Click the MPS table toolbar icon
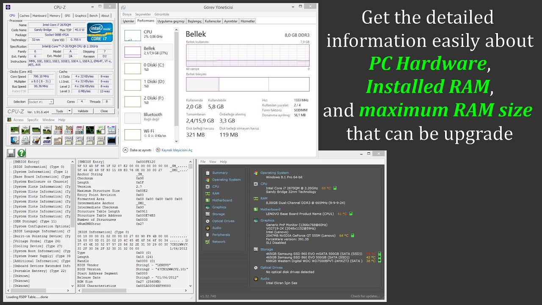 coord(80,140)
